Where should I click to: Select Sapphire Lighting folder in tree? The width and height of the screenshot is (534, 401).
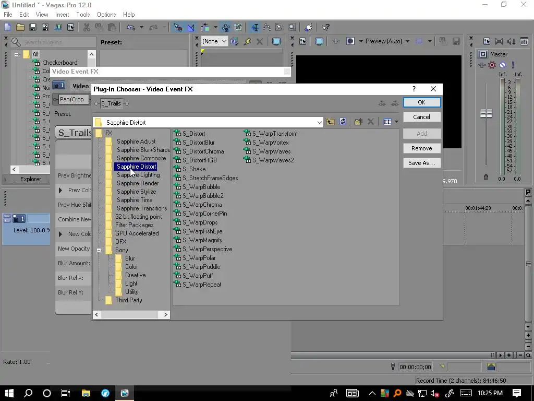click(138, 175)
